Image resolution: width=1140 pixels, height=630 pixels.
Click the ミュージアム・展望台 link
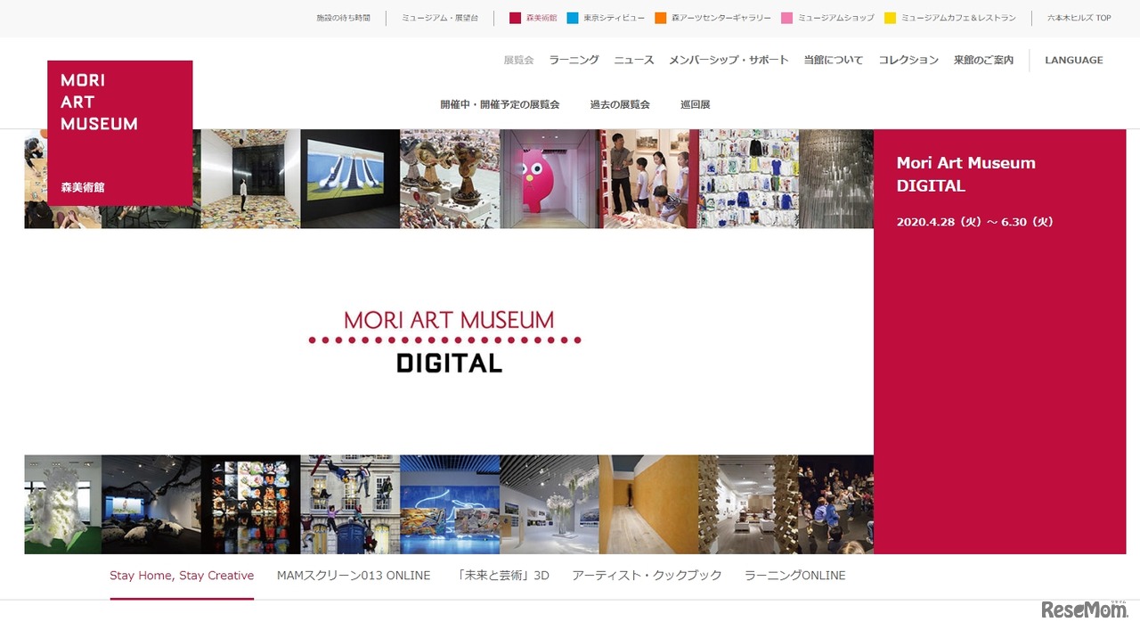tap(438, 17)
